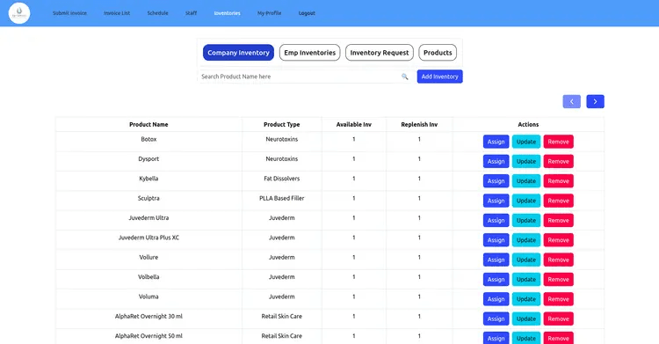This screenshot has width=659, height=344.
Task: Update the Sculptra inventory row
Action: point(526,201)
